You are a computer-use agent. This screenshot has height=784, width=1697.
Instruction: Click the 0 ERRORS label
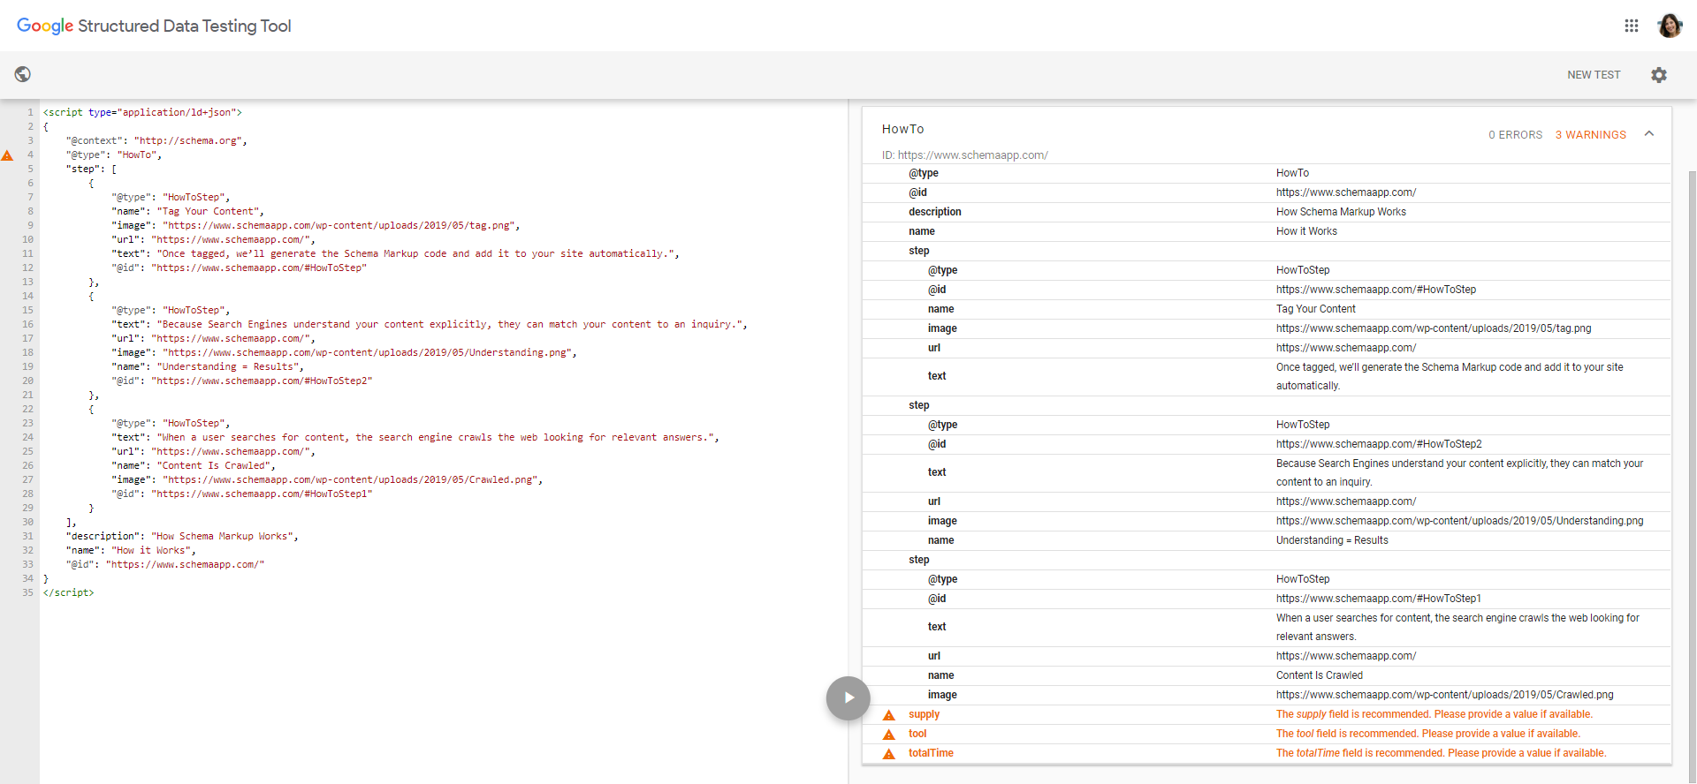pos(1516,135)
